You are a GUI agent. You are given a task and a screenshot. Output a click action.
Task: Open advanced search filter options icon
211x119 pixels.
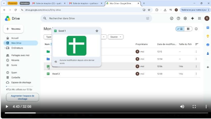coord(148,18)
